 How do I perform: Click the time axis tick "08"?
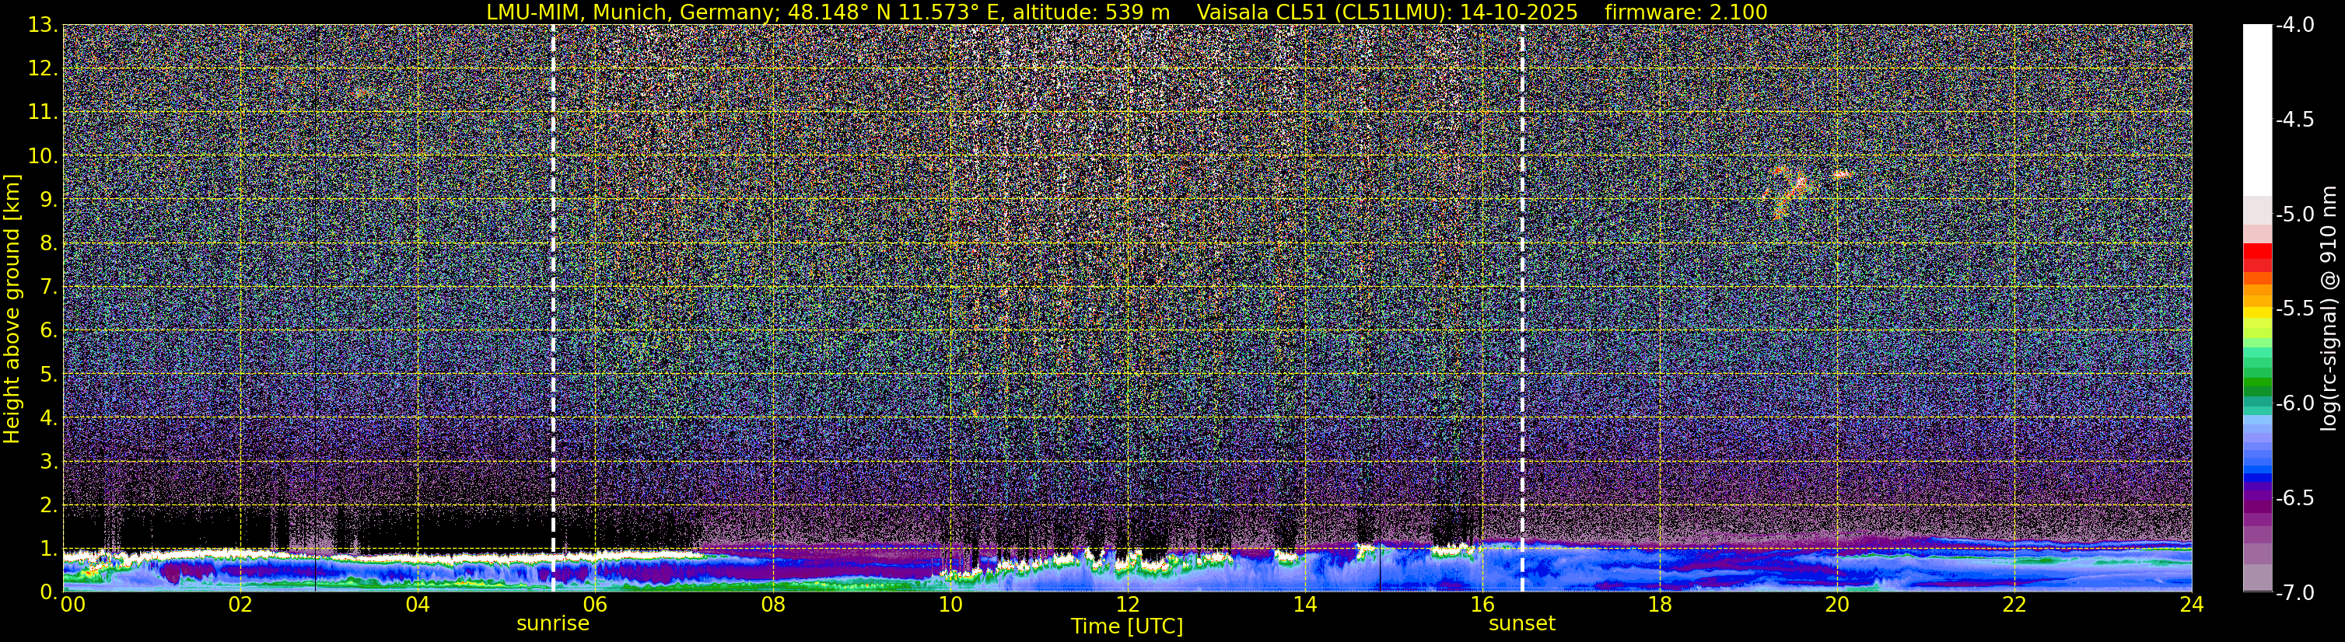point(773,605)
